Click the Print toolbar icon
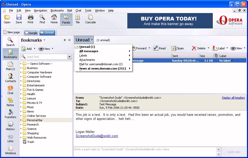The height and width of the screenshot is (158, 248). click(x=30, y=19)
